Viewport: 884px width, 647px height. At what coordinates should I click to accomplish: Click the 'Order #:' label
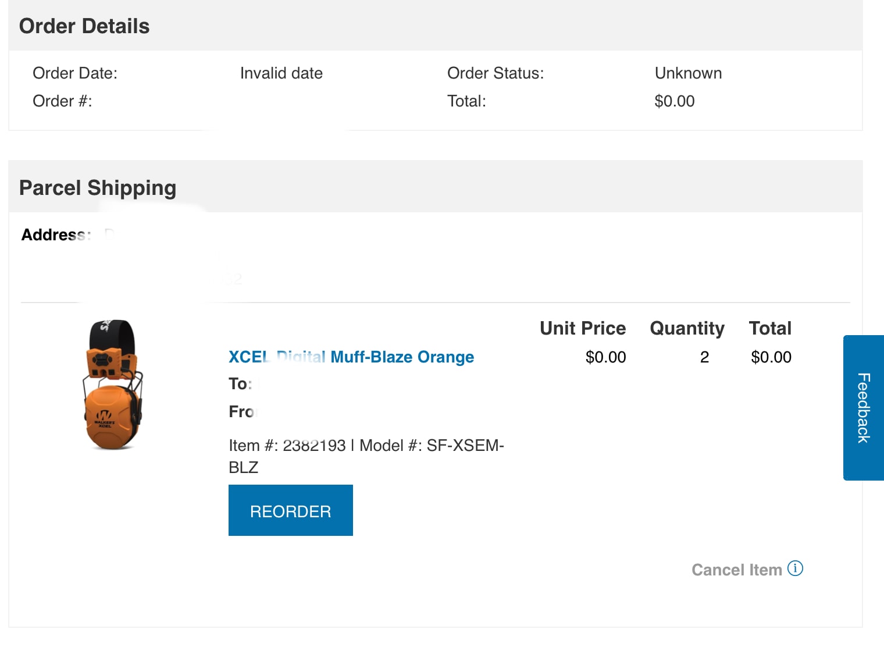(x=62, y=101)
